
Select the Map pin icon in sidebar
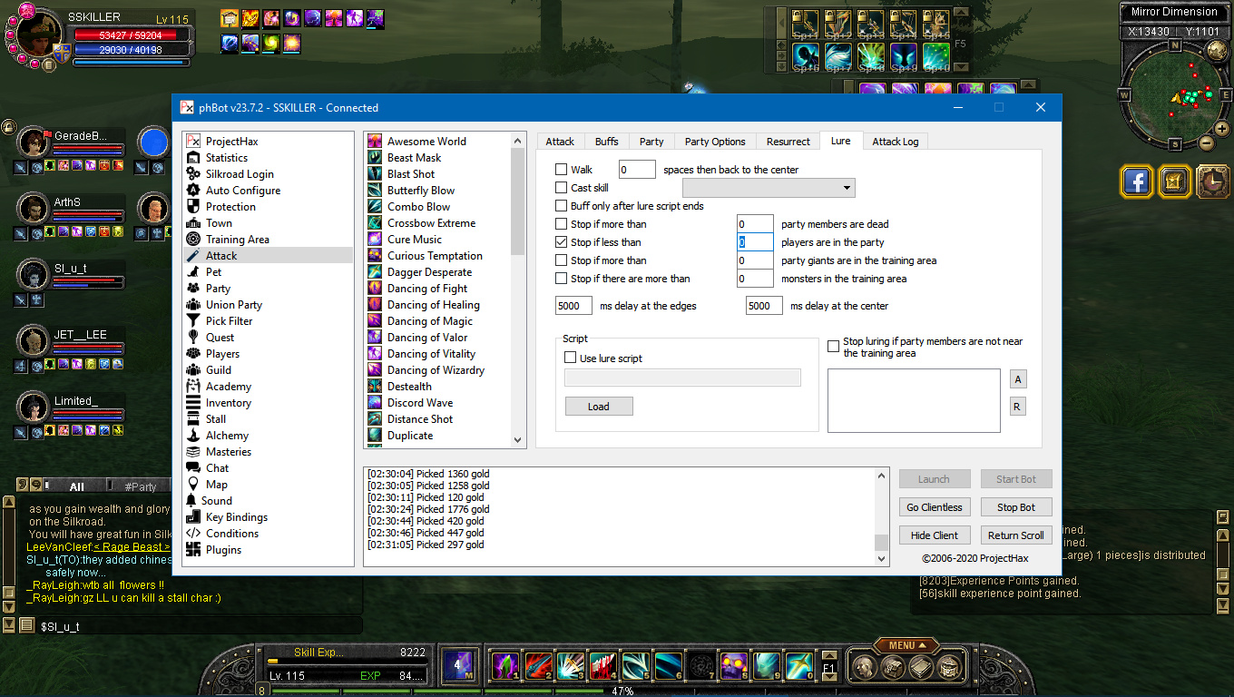click(192, 485)
